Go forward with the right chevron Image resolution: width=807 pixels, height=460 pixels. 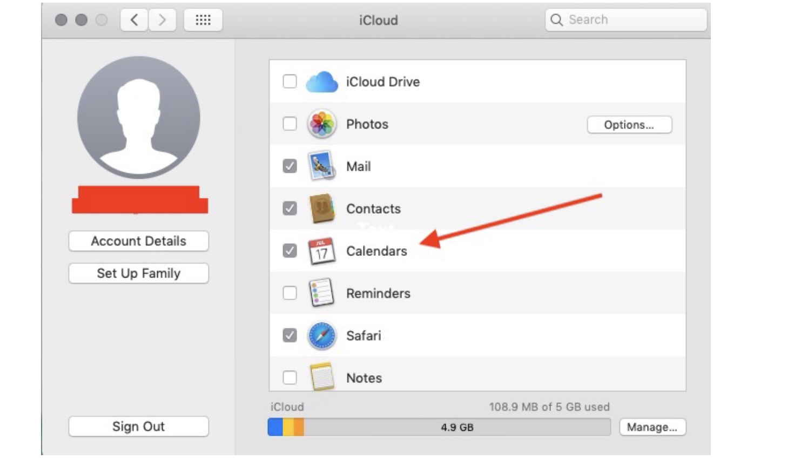pos(162,20)
